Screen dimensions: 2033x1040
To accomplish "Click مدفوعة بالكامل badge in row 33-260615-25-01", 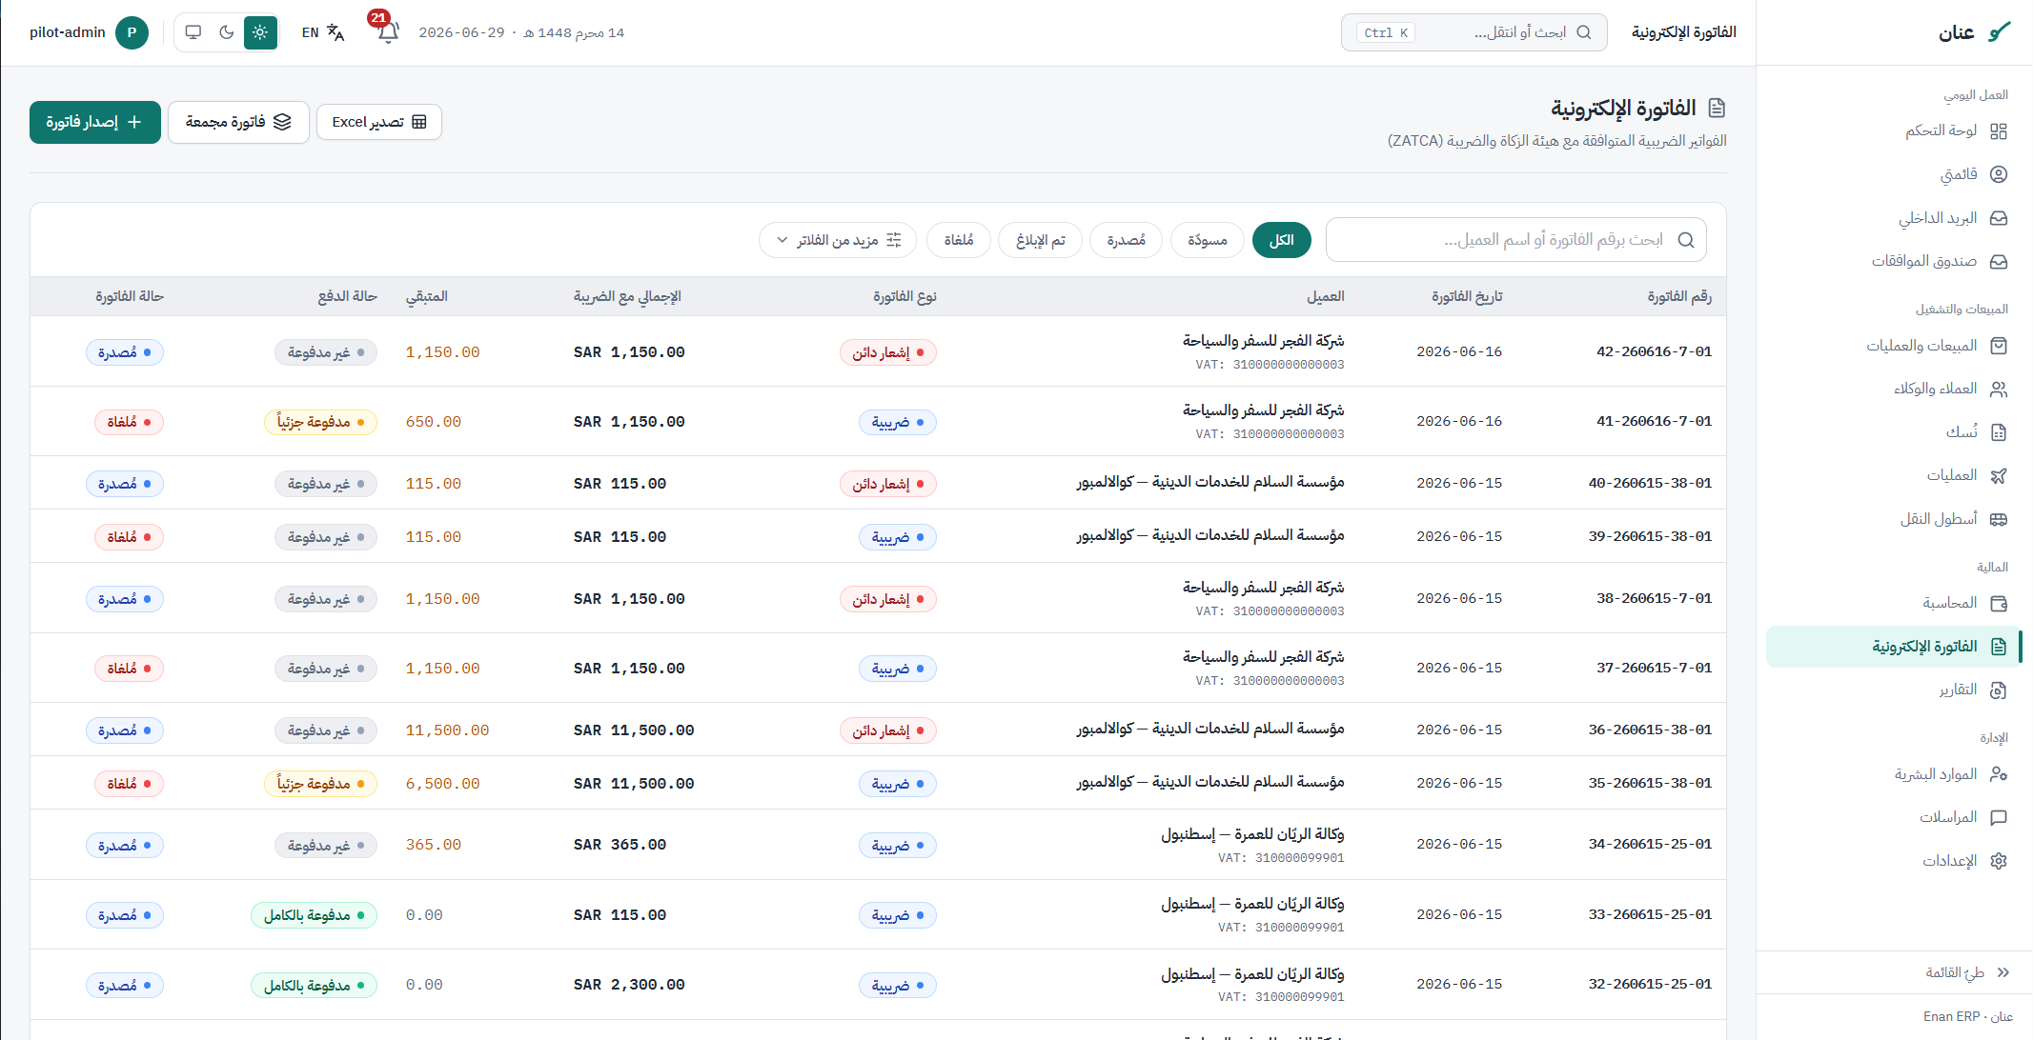I will pyautogui.click(x=314, y=915).
